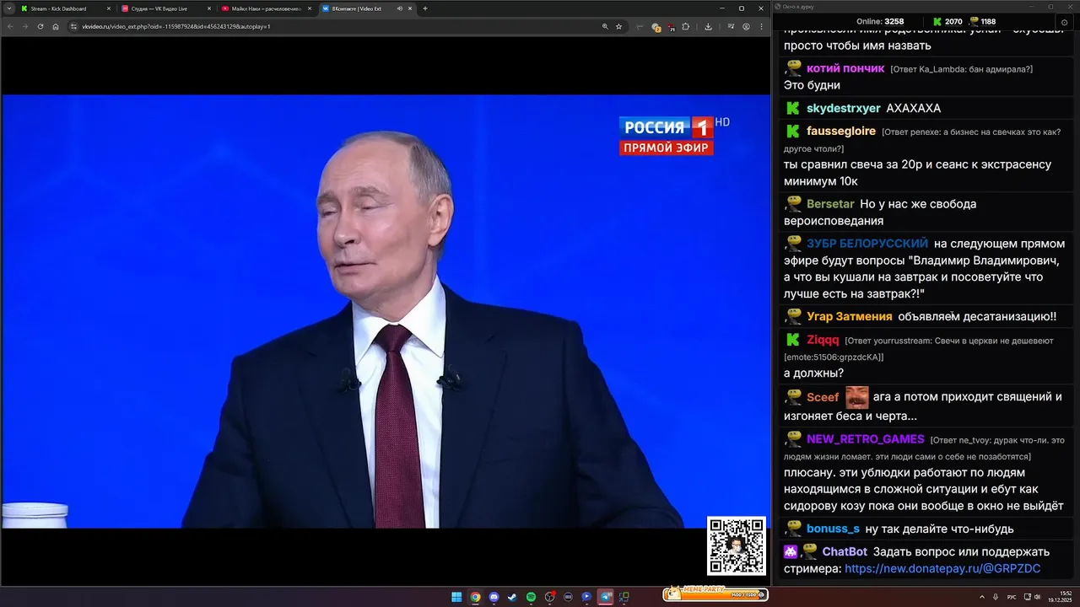Click username котий пончик in chat

pos(845,68)
